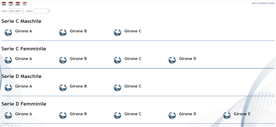
Task: Click the next calendar arrow icon
Action: [18, 4]
